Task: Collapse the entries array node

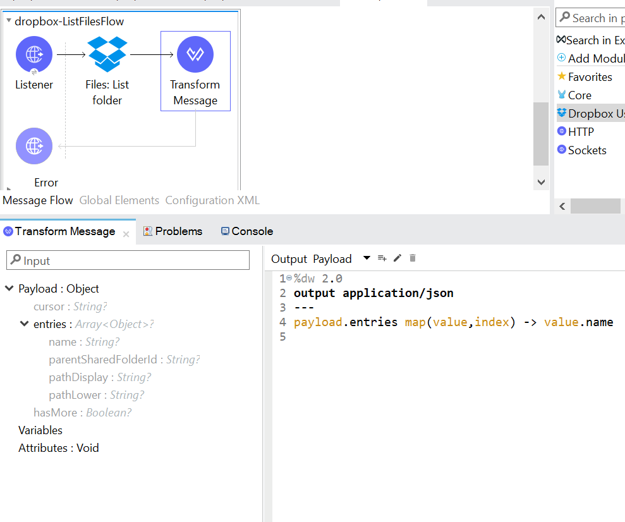Action: pos(24,324)
